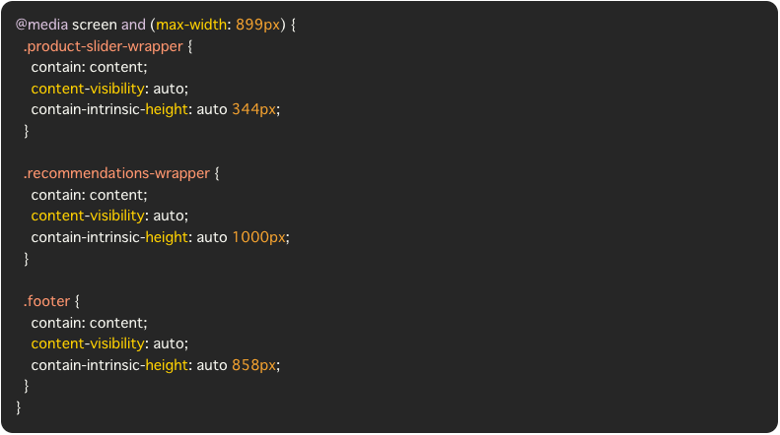
Task: Click content-visibility in the .product-slider-wrapper rule
Action: tap(88, 89)
